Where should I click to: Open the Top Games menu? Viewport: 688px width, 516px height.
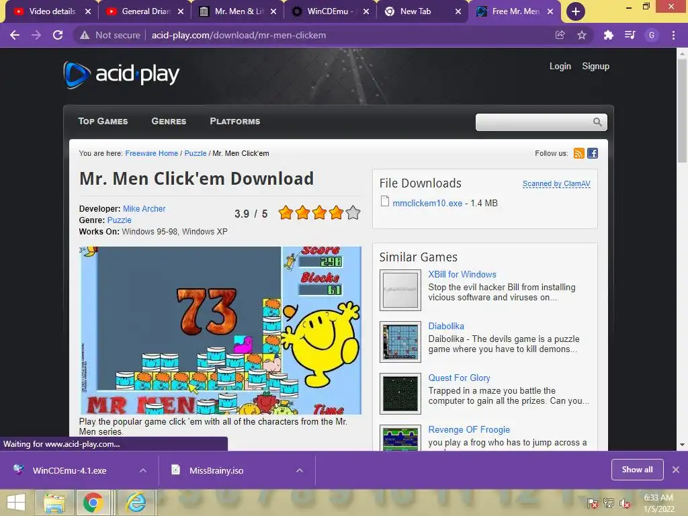coord(103,121)
